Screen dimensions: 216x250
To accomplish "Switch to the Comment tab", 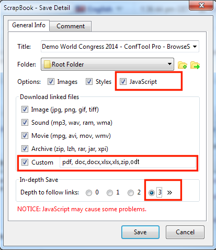I will click(x=71, y=26).
